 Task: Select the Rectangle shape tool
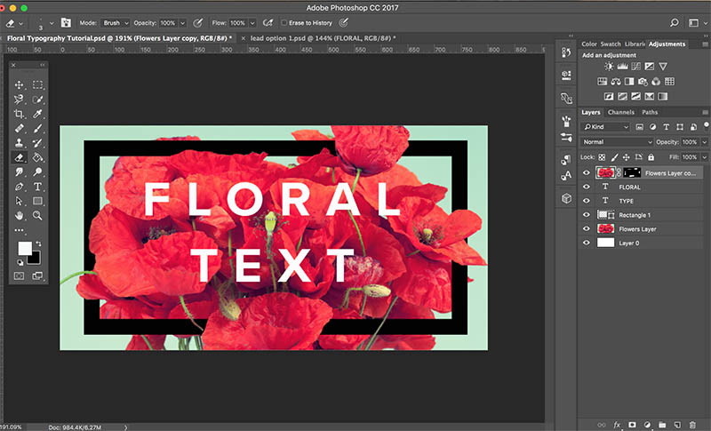(x=37, y=201)
